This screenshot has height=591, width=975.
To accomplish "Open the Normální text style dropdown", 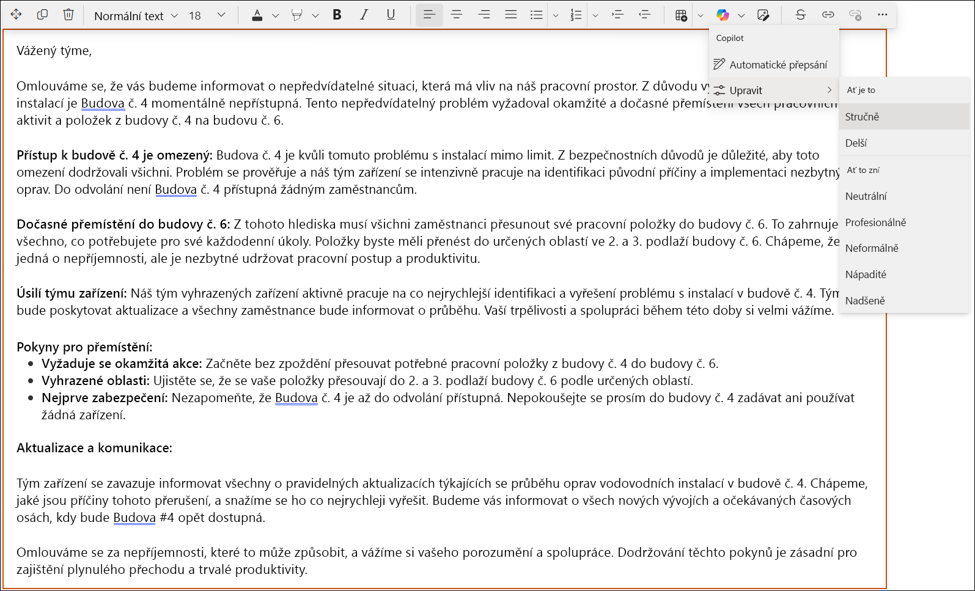I will (136, 15).
